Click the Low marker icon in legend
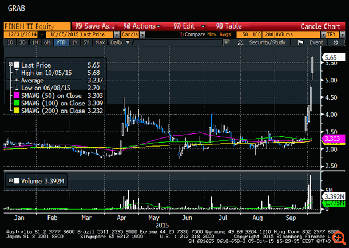Image resolution: width=349 pixels, height=248 pixels. pos(17,88)
